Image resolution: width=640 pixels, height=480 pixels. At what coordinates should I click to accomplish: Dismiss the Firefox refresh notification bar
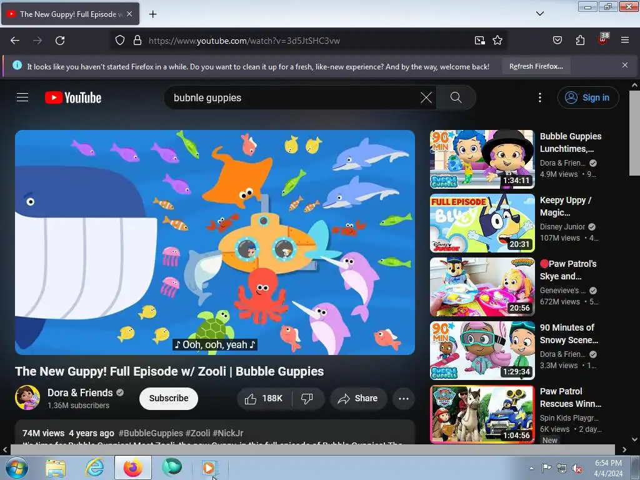[624, 65]
